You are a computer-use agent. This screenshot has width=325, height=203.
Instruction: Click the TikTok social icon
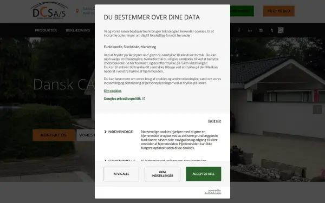[272, 30]
